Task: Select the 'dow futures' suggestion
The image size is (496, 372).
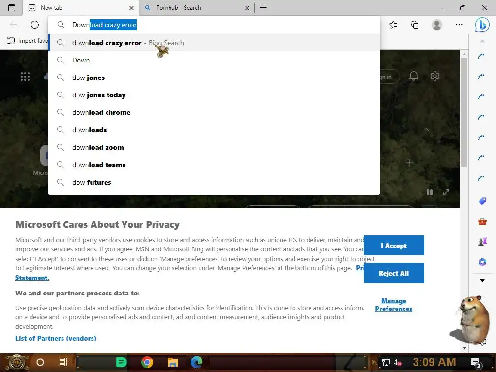Action: pos(214,182)
